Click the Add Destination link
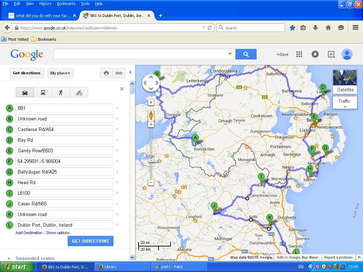 point(29,233)
